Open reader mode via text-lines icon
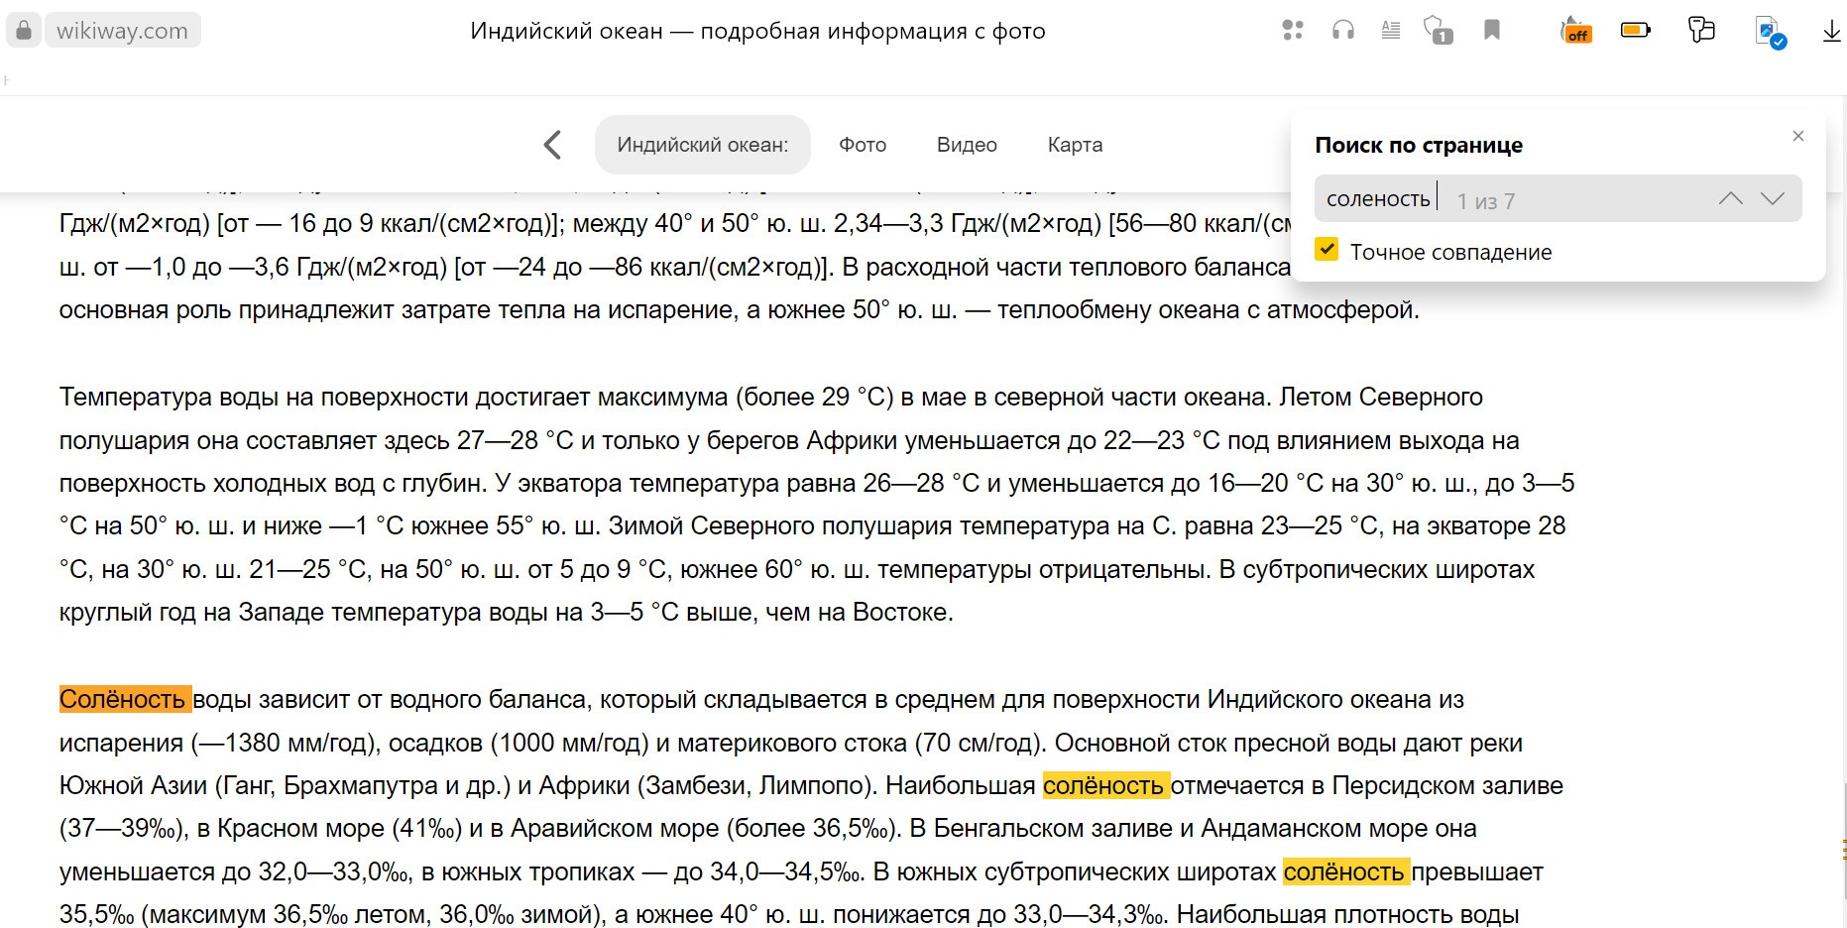 1391,31
